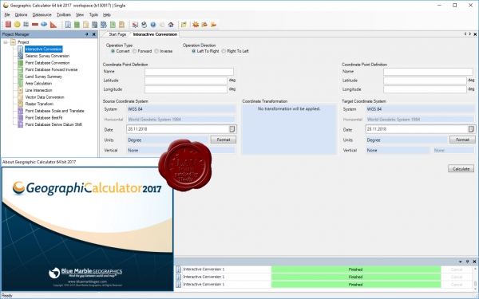Click the blue ellipse toolbar icon
479x299 pixels.
(x=44, y=25)
